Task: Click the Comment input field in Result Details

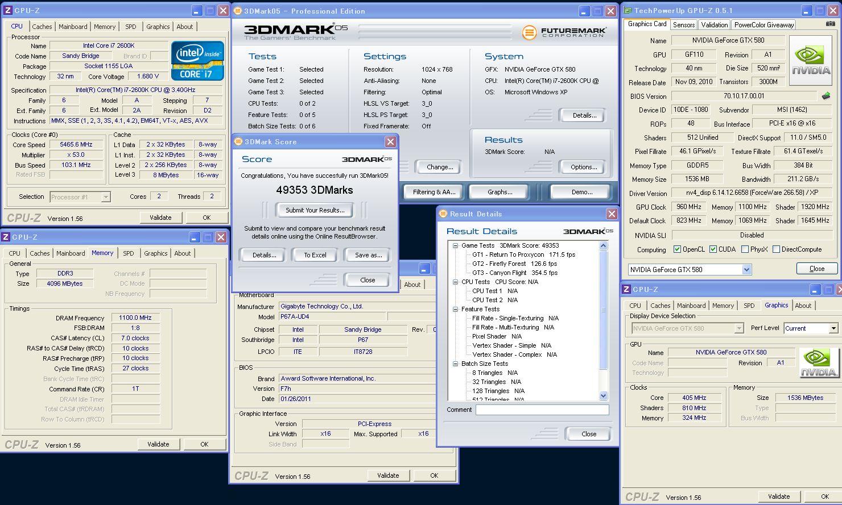Action: [542, 410]
